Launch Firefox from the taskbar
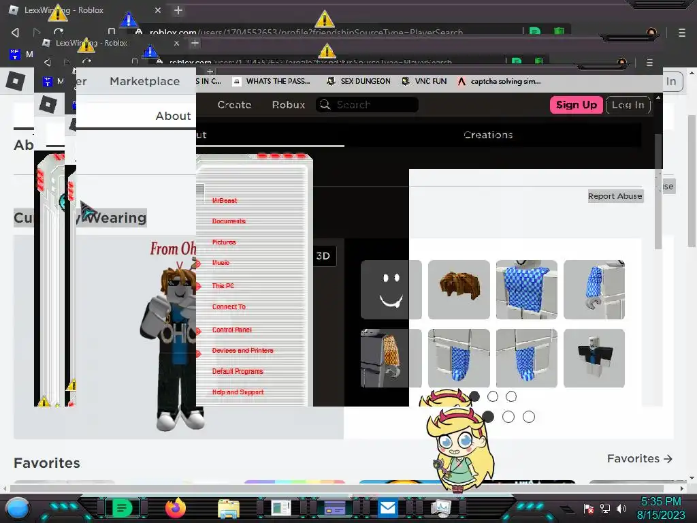 tap(175, 508)
